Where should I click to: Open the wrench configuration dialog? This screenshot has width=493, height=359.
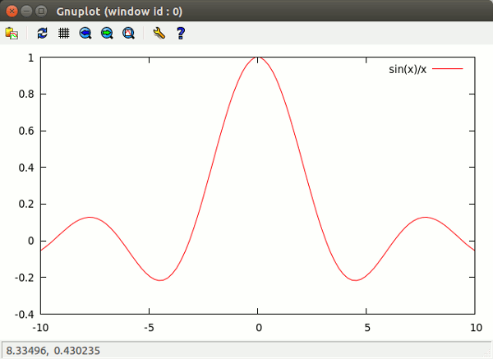pos(159,33)
